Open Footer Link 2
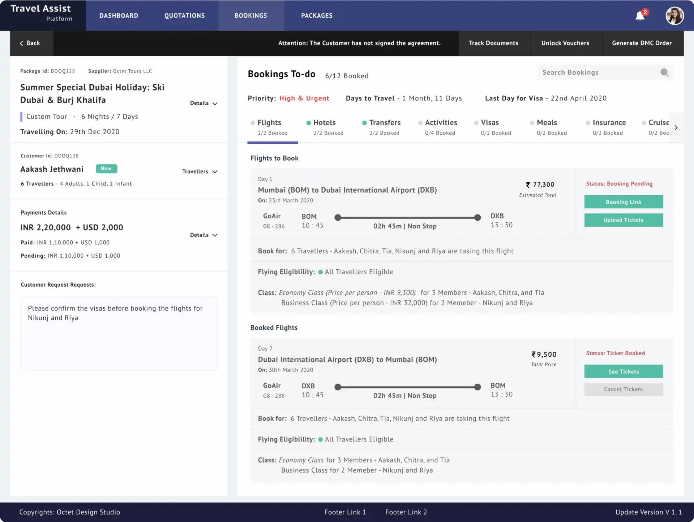 click(406, 512)
